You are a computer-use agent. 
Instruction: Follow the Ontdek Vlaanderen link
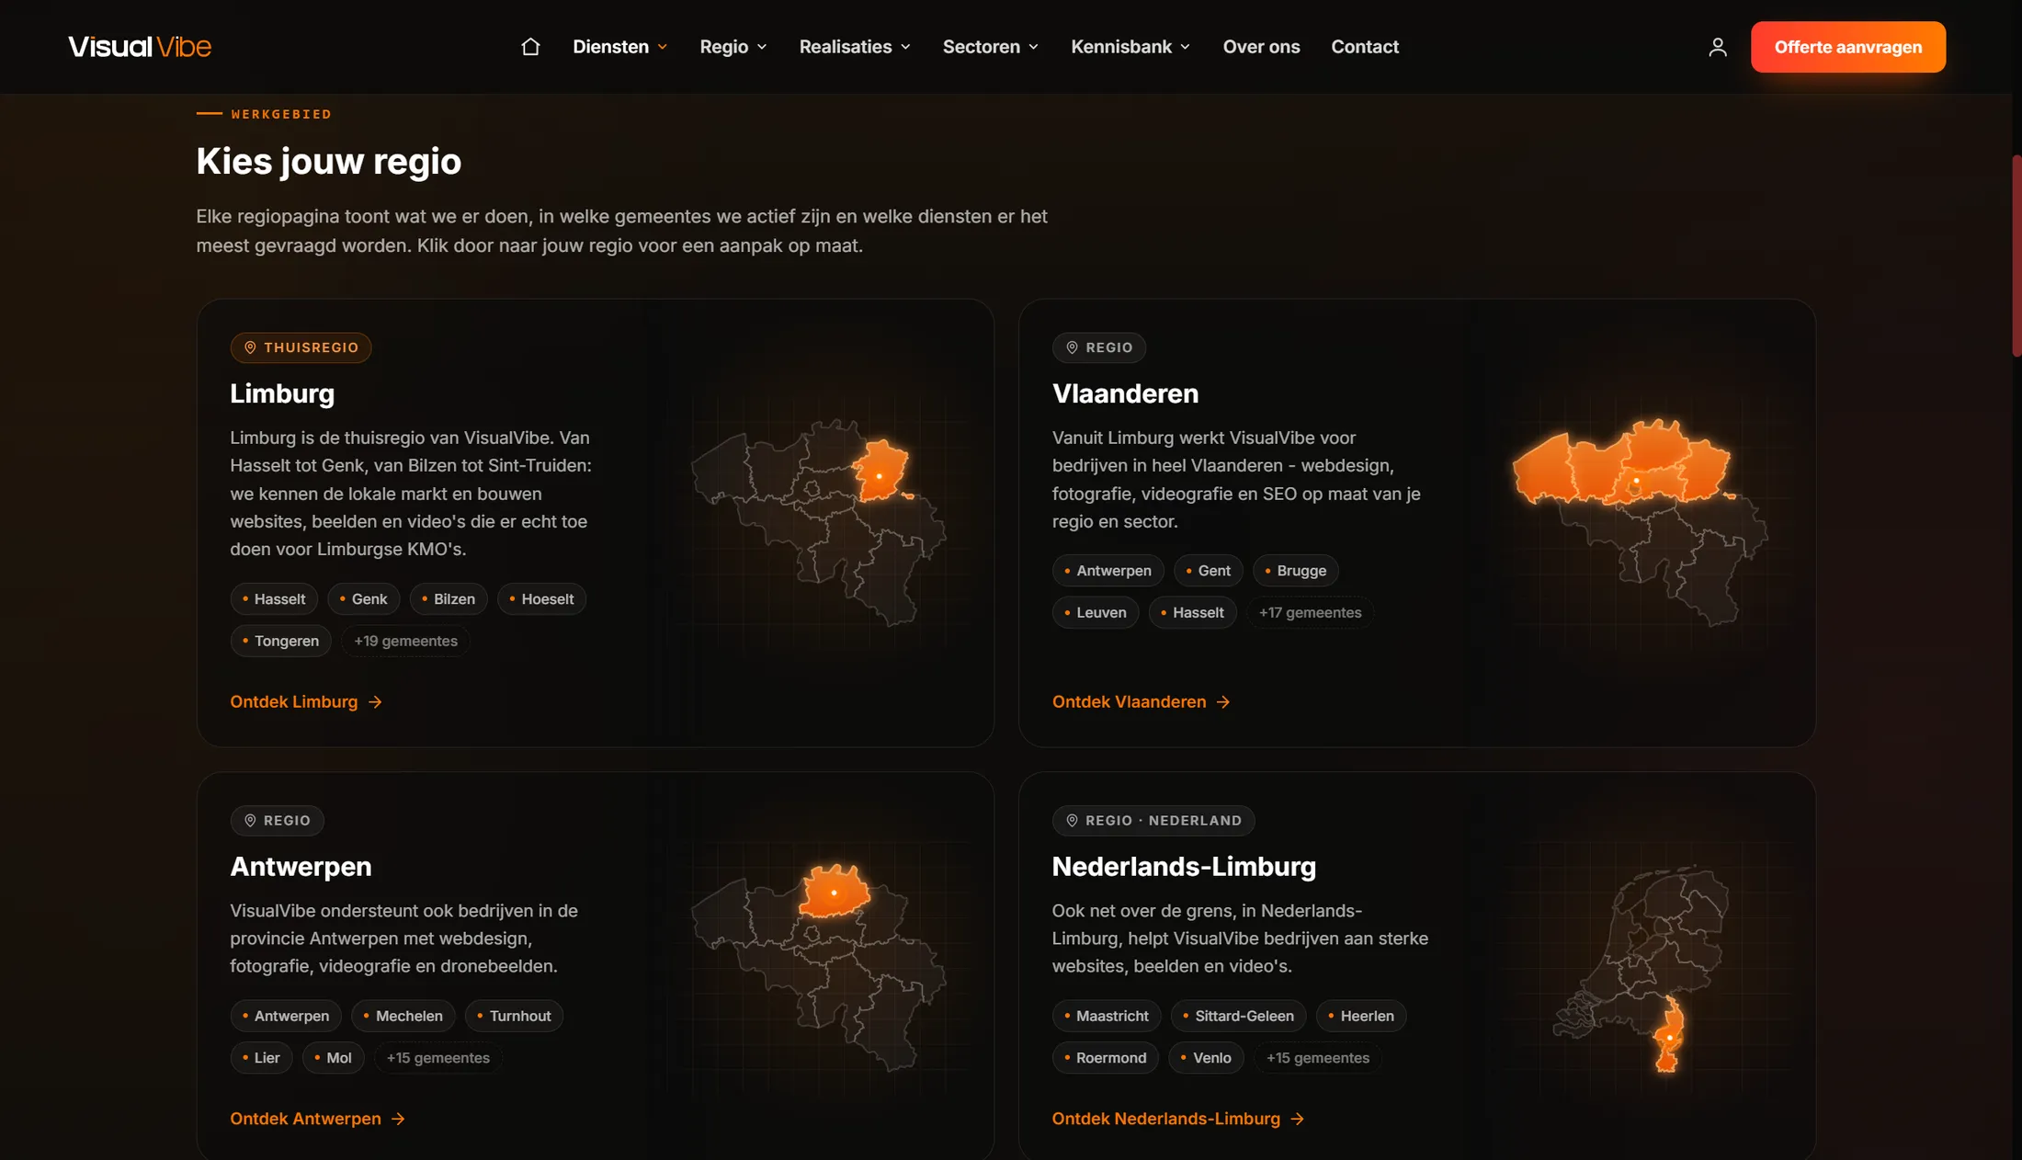[x=1141, y=701]
